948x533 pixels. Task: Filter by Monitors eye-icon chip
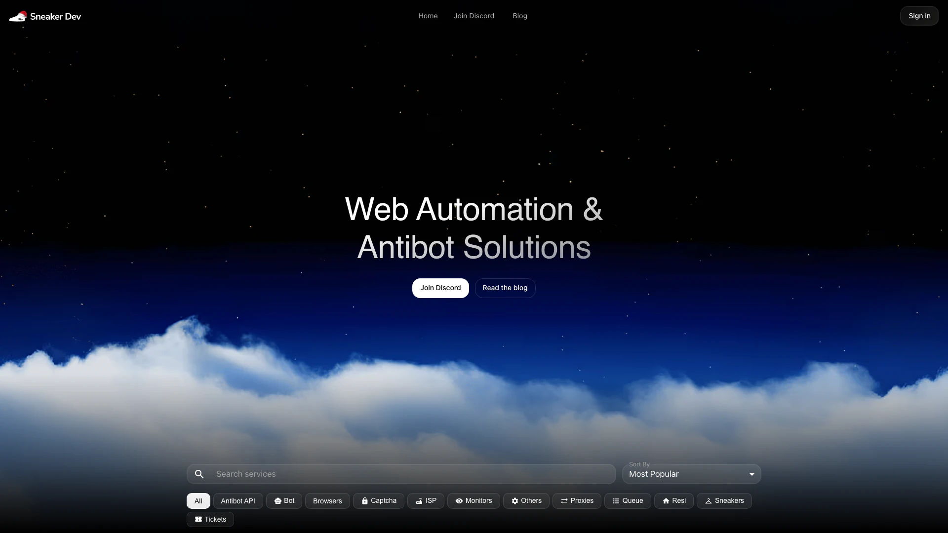473,500
